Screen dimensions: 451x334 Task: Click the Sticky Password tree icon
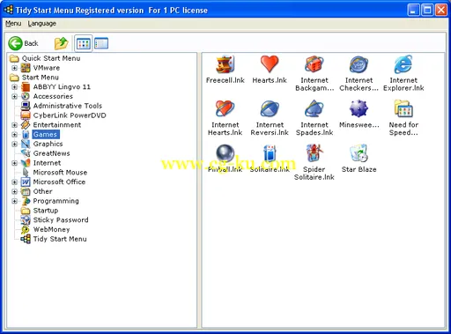click(x=26, y=220)
